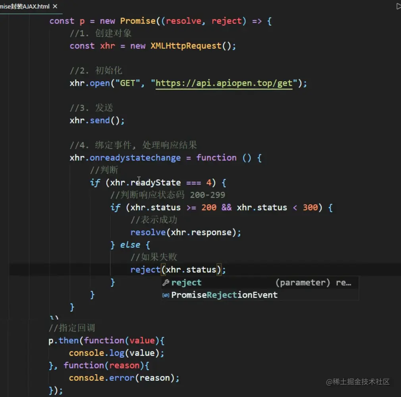This screenshot has height=397, width=401.
Task: Close the AJAX.html editor tab
Action: [x=55, y=6]
